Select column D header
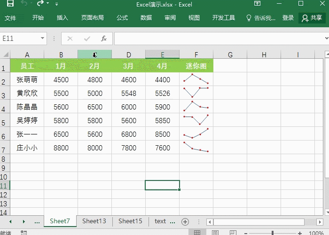Viewport: 329px width, 235px height. coord(129,55)
